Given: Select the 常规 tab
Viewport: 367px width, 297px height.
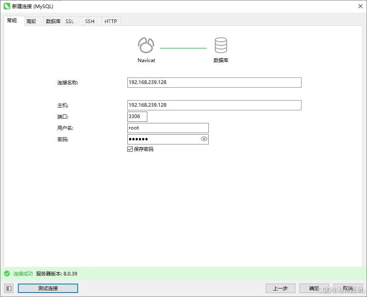Looking at the screenshot, I should 12,21.
